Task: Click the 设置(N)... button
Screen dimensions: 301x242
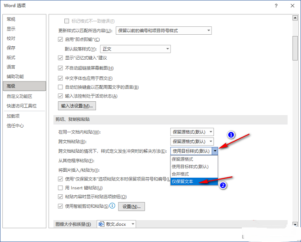Action: [x=132, y=206]
